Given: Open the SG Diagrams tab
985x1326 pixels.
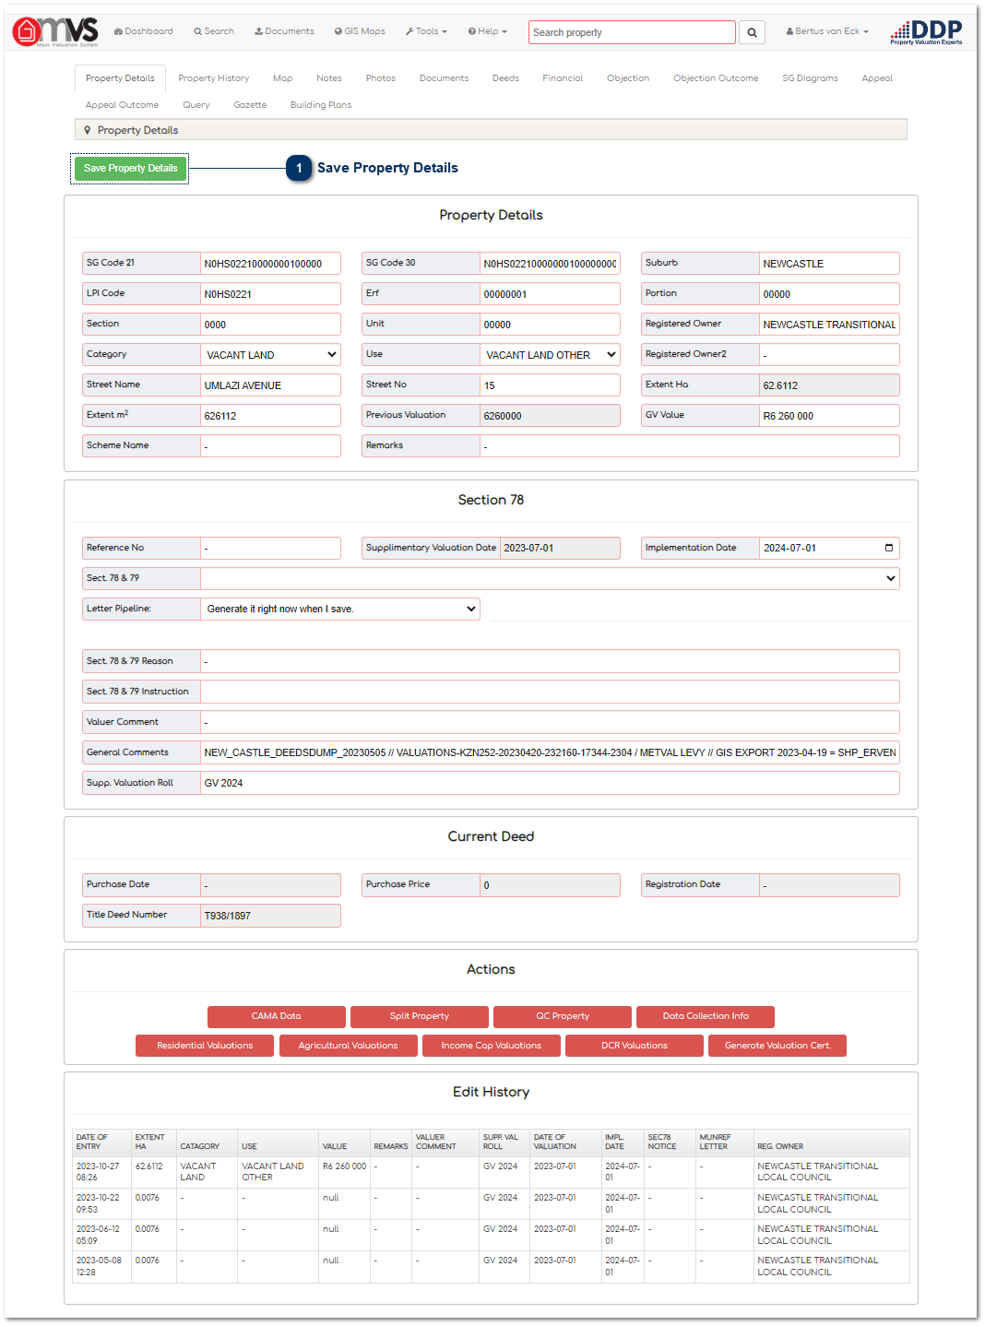Looking at the screenshot, I should [x=810, y=78].
